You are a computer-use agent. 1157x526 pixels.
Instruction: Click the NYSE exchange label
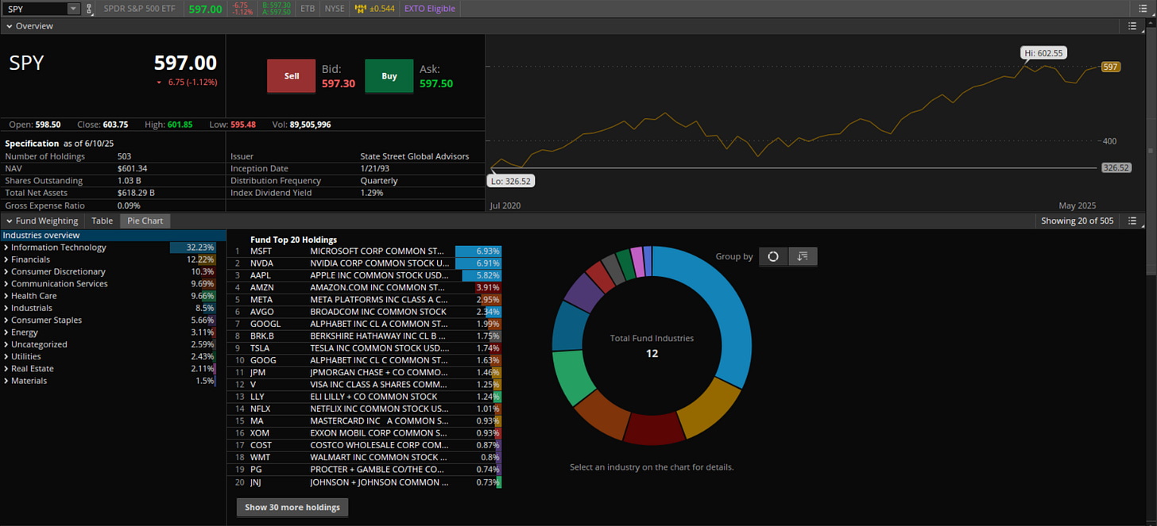tap(335, 9)
